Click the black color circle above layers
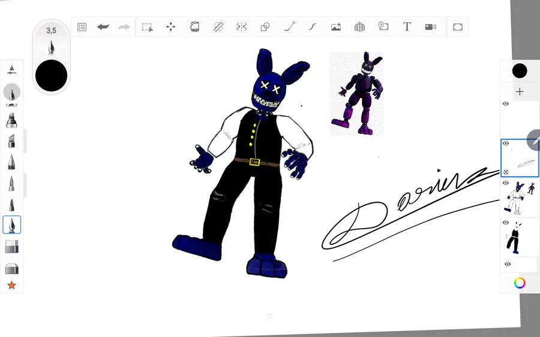540x337 pixels. tap(520, 71)
